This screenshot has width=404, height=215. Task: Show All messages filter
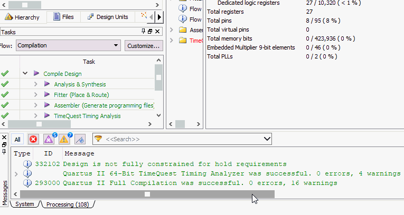[17, 140]
